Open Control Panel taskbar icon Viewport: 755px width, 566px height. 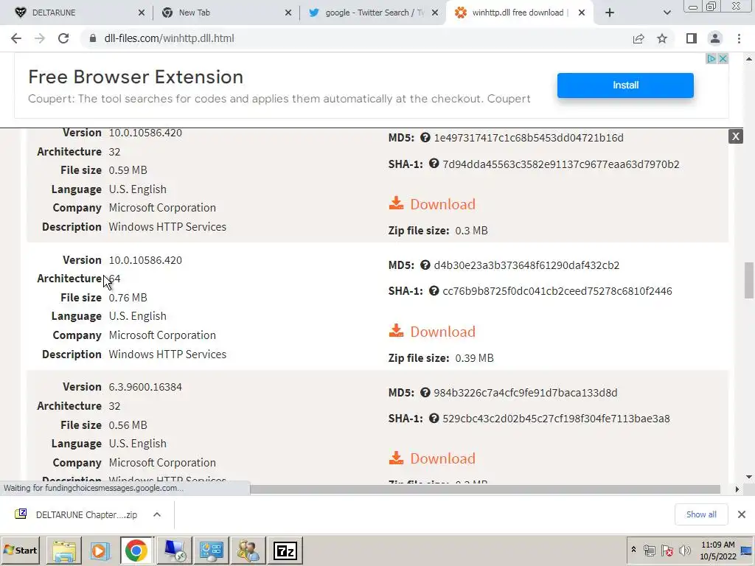(211, 551)
